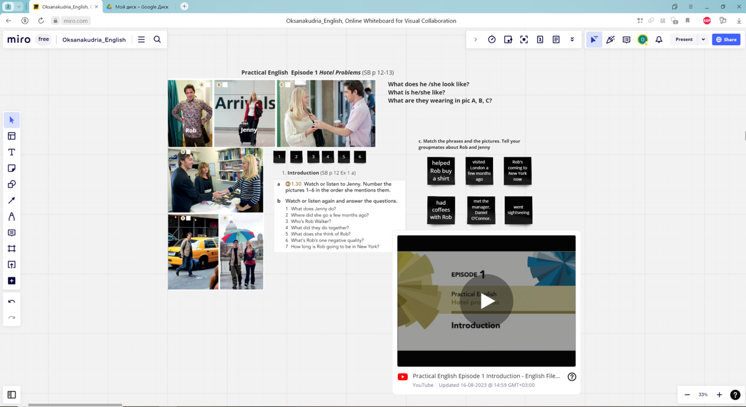Select the 'went sightseeing' card
746x407 pixels.
[x=518, y=210]
